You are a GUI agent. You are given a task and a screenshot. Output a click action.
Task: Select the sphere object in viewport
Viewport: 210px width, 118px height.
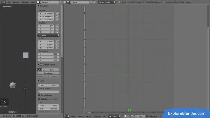tap(12, 85)
